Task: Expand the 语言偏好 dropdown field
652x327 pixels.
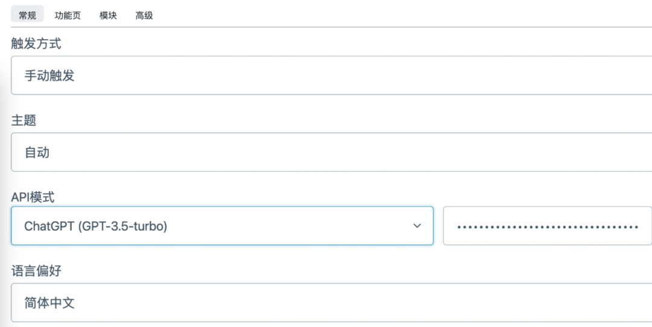Action: coord(331,302)
